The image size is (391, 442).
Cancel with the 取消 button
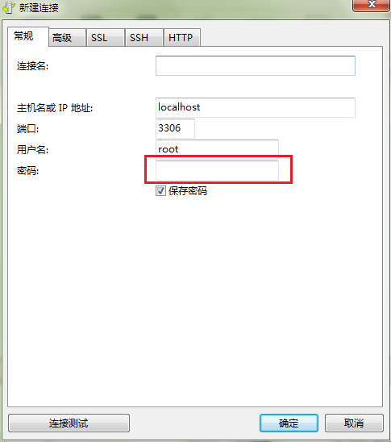click(354, 423)
